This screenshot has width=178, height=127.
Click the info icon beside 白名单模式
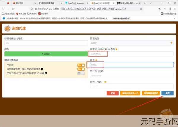(x=42, y=69)
